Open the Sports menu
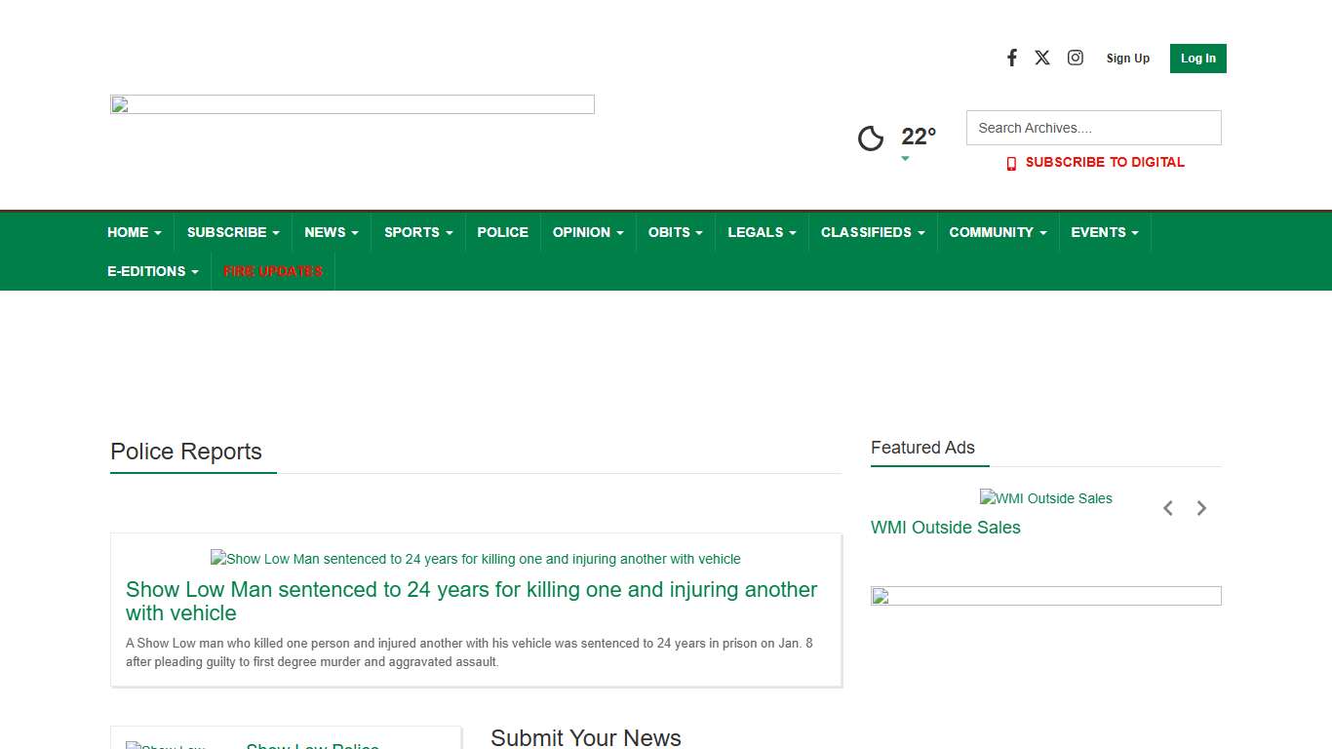 [x=417, y=232]
